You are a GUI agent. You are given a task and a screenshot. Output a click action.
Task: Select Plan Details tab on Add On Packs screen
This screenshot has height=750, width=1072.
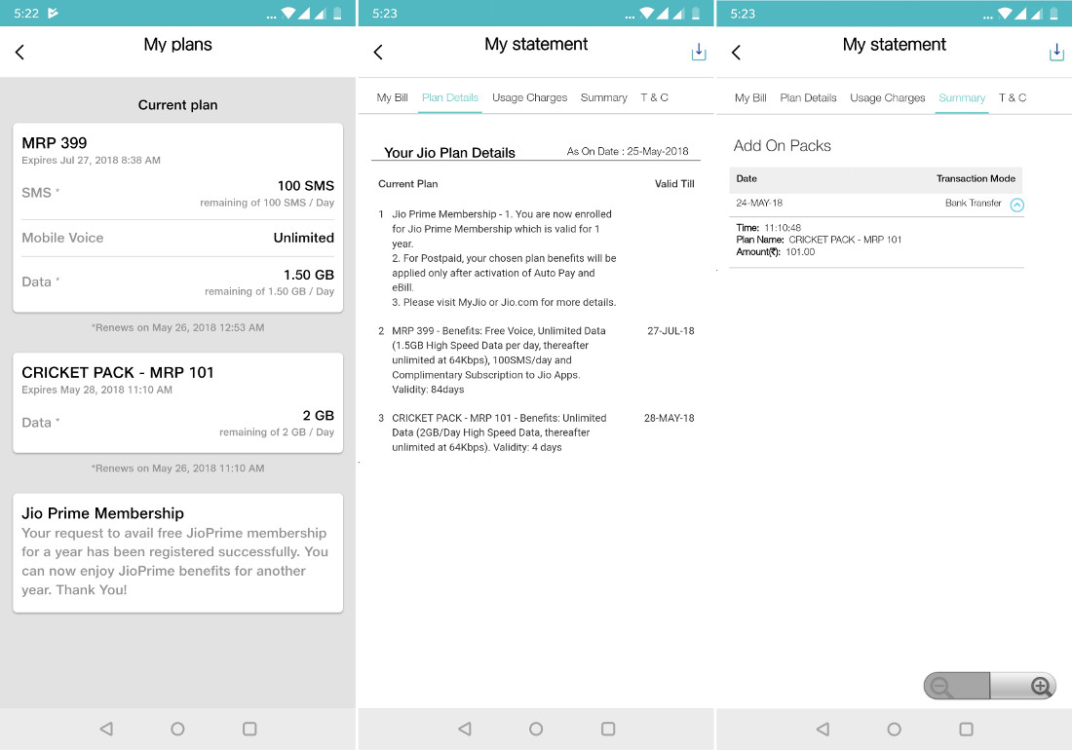pyautogui.click(x=808, y=97)
